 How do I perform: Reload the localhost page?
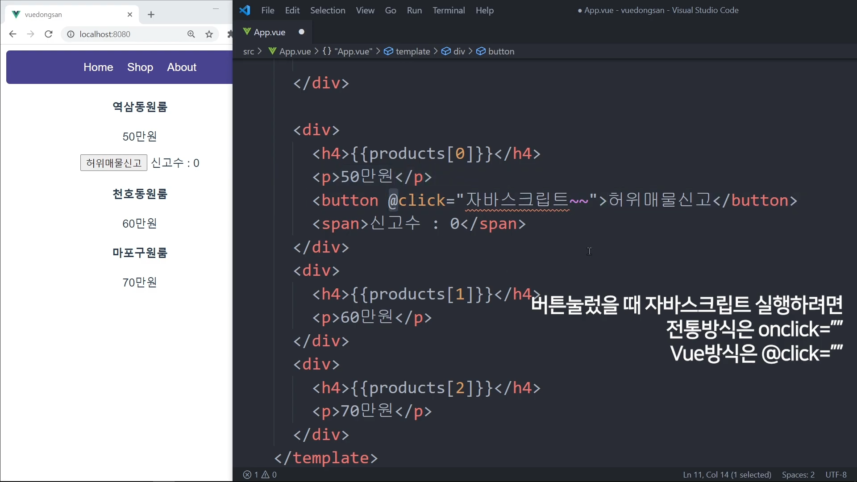(49, 34)
